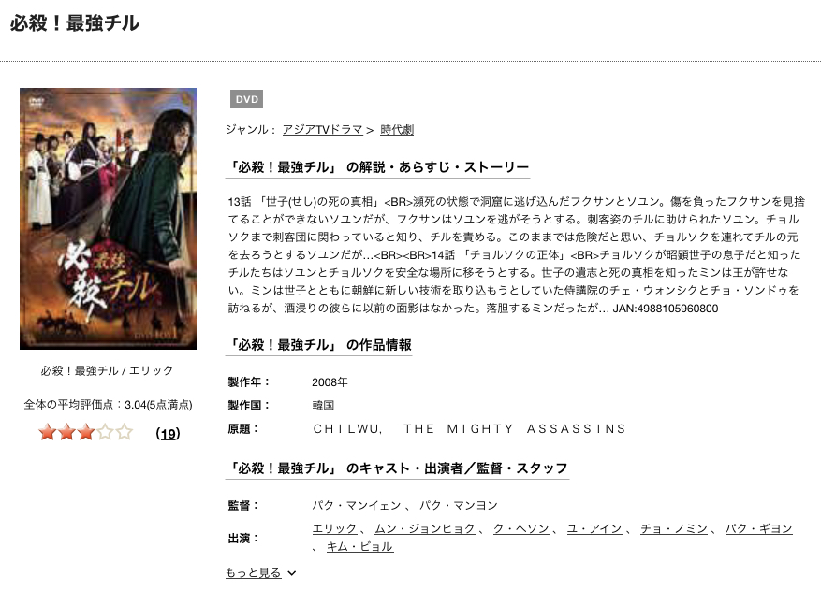Open cast member チョ・ノミン link

(x=674, y=529)
